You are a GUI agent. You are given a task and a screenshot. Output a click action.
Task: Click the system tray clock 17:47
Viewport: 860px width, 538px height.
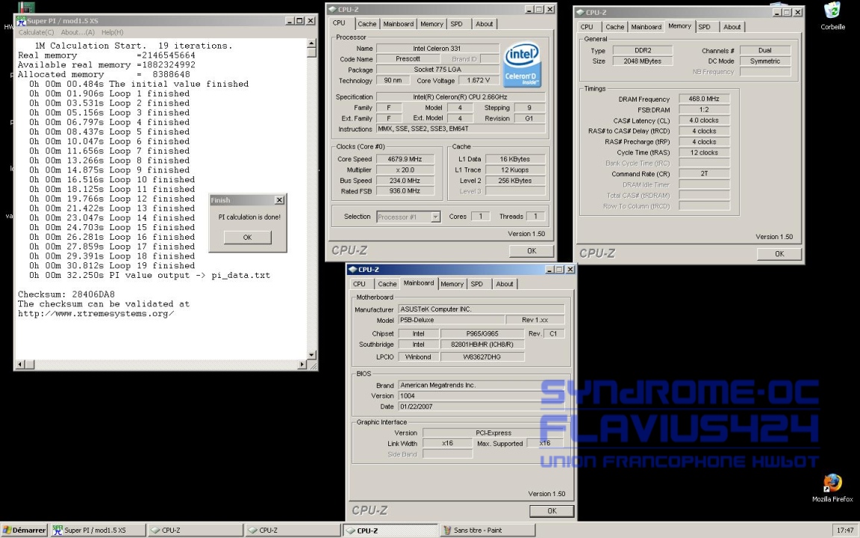pos(844,531)
